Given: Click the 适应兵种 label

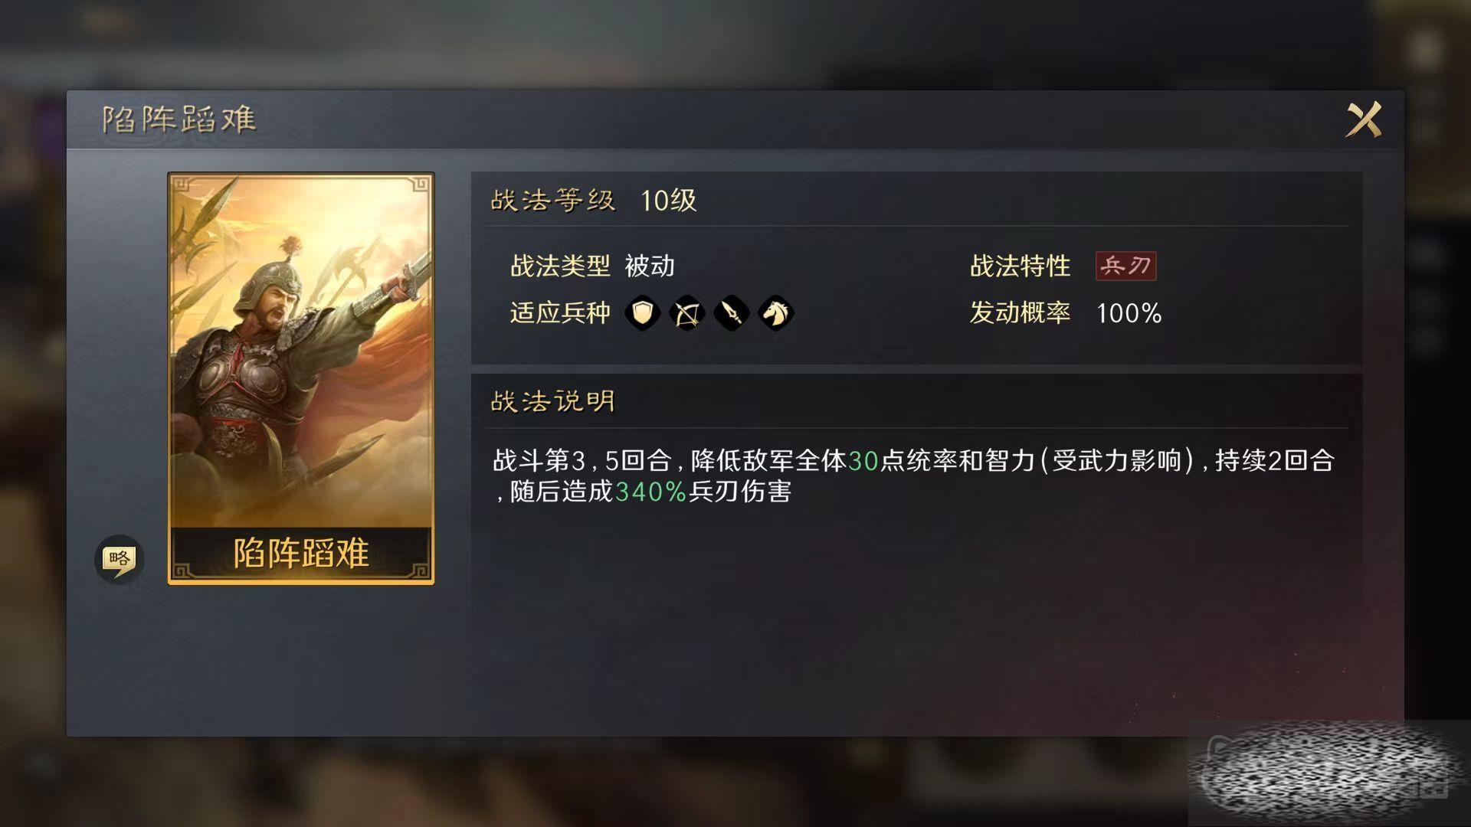Looking at the screenshot, I should (560, 312).
